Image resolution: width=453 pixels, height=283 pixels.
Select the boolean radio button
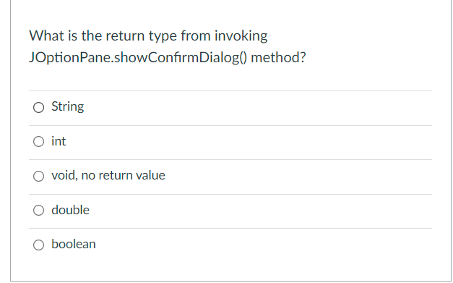38,245
